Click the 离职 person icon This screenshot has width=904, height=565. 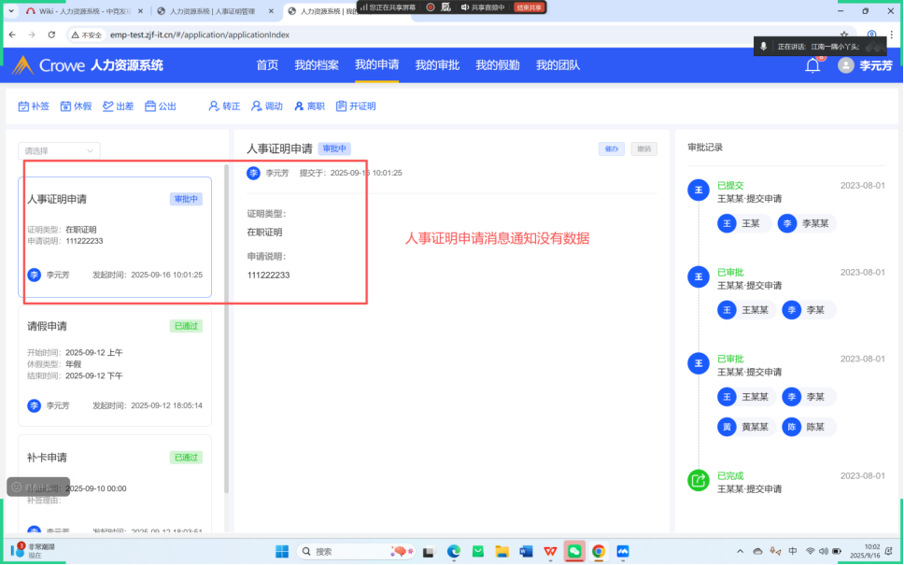pyautogui.click(x=299, y=106)
